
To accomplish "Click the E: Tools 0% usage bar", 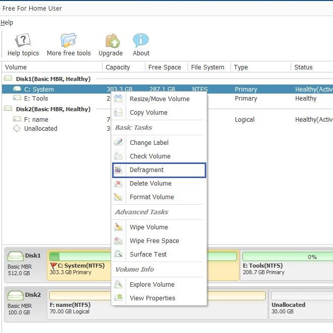I will pos(288,257).
